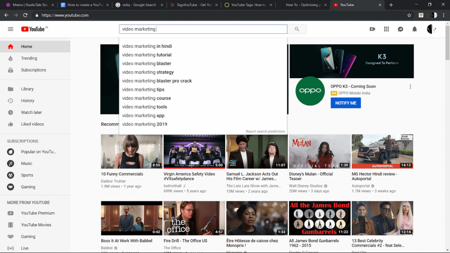This screenshot has width=450, height=253.
Task: Open OPPO K3 banner image
Action: 352,61
